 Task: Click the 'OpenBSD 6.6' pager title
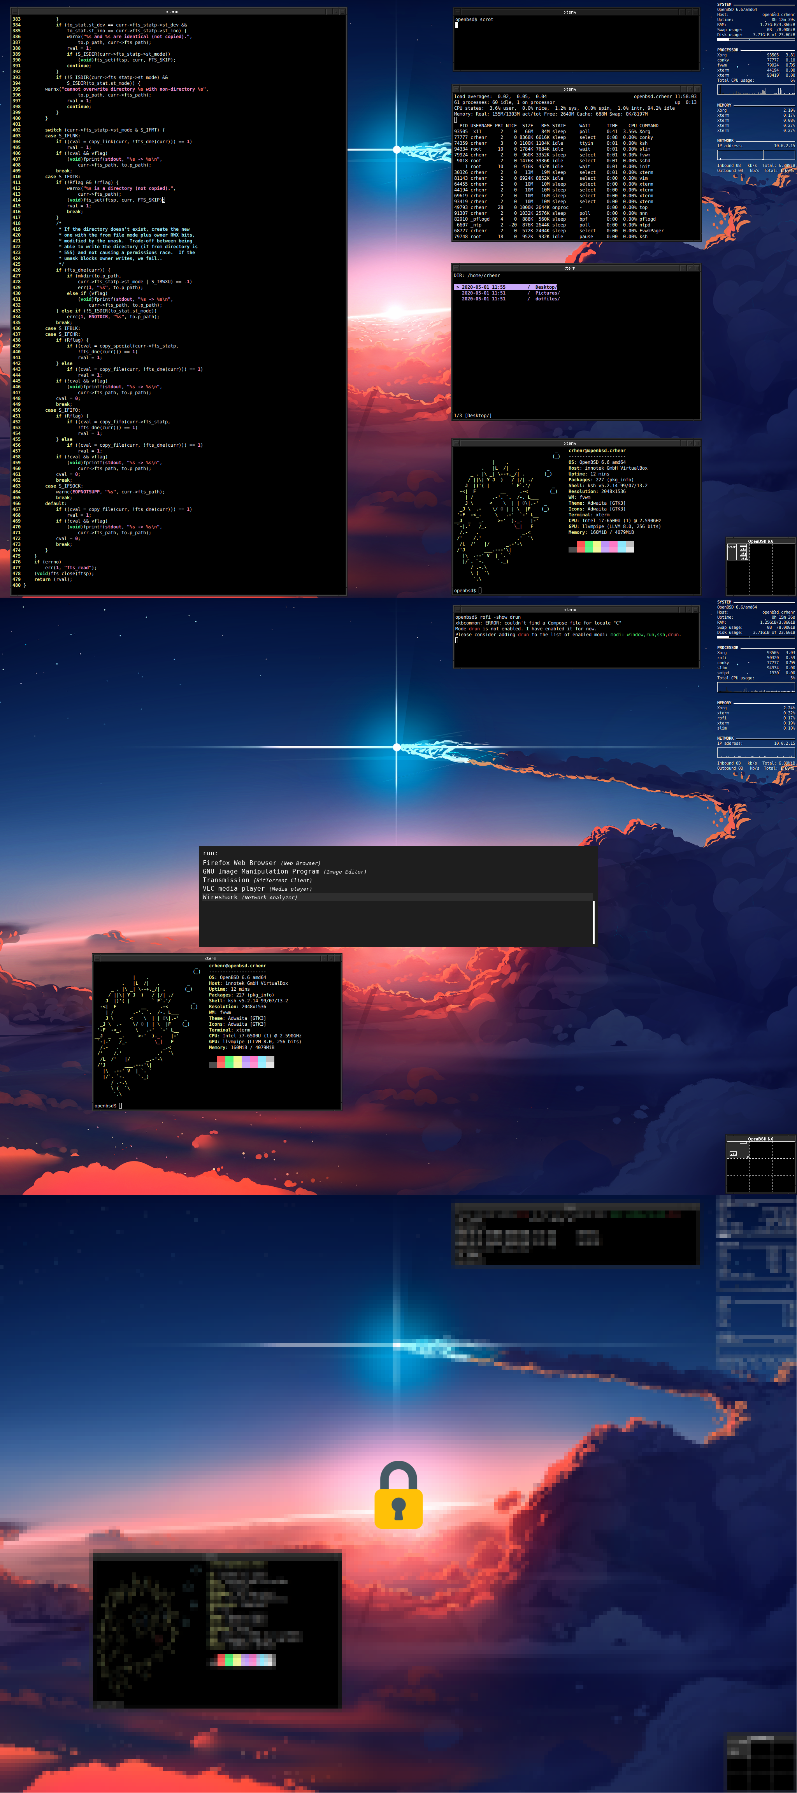[760, 541]
